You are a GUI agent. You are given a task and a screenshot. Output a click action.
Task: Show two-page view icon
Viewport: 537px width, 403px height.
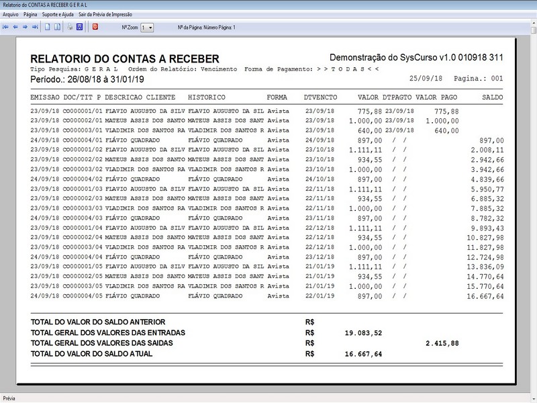[x=58, y=27]
